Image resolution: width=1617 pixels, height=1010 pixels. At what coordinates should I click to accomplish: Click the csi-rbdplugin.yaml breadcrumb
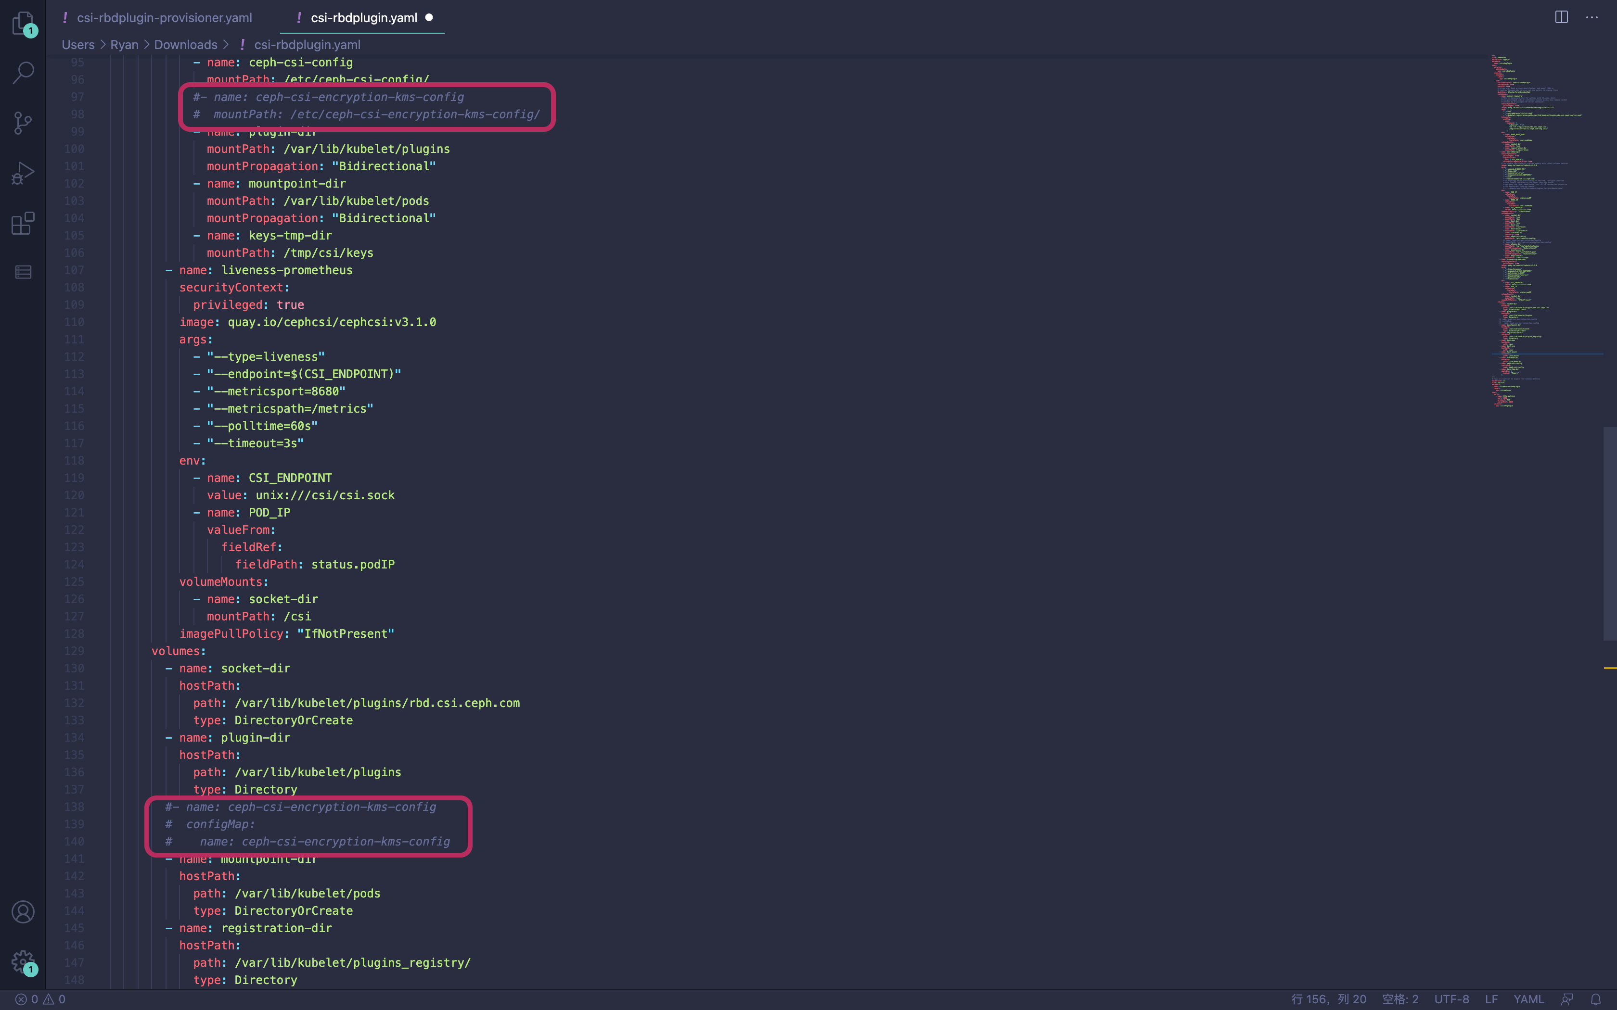pyautogui.click(x=307, y=44)
